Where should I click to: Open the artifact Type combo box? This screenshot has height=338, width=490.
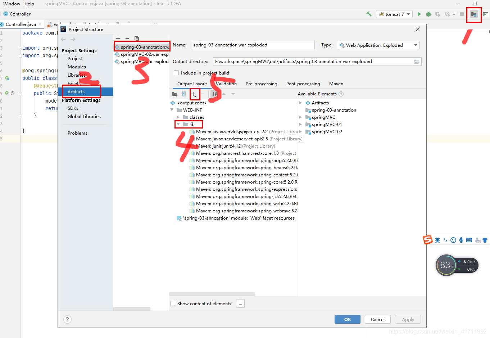click(x=378, y=45)
